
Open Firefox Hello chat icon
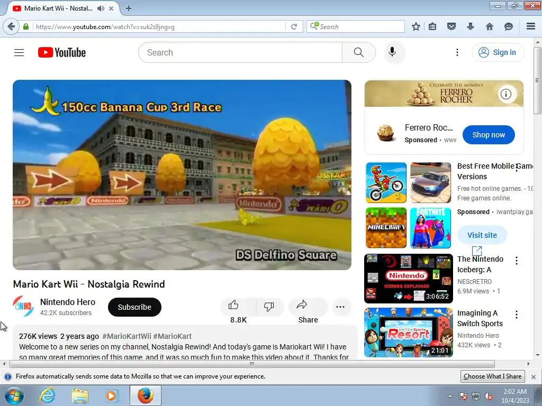pos(509,26)
